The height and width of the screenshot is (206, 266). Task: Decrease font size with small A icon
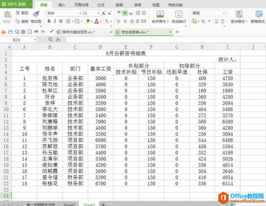click(x=110, y=13)
